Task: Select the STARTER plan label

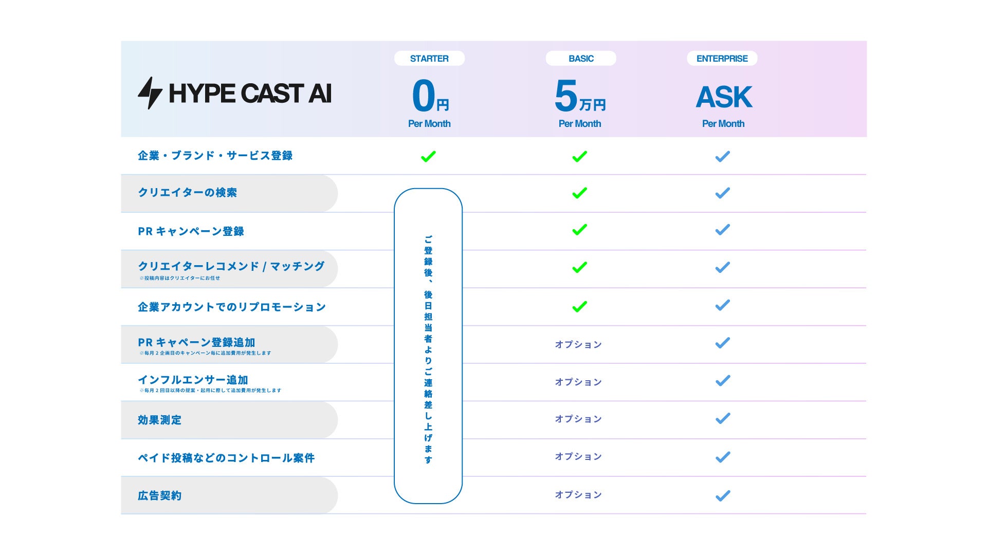Action: 429,59
